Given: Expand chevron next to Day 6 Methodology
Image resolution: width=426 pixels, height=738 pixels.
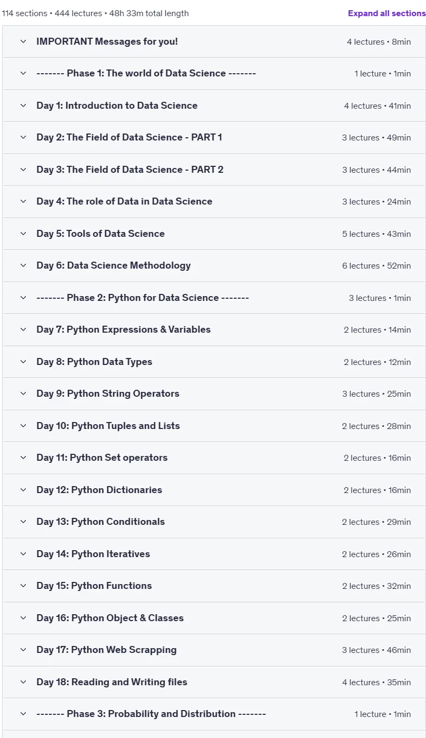Looking at the screenshot, I should 23,265.
